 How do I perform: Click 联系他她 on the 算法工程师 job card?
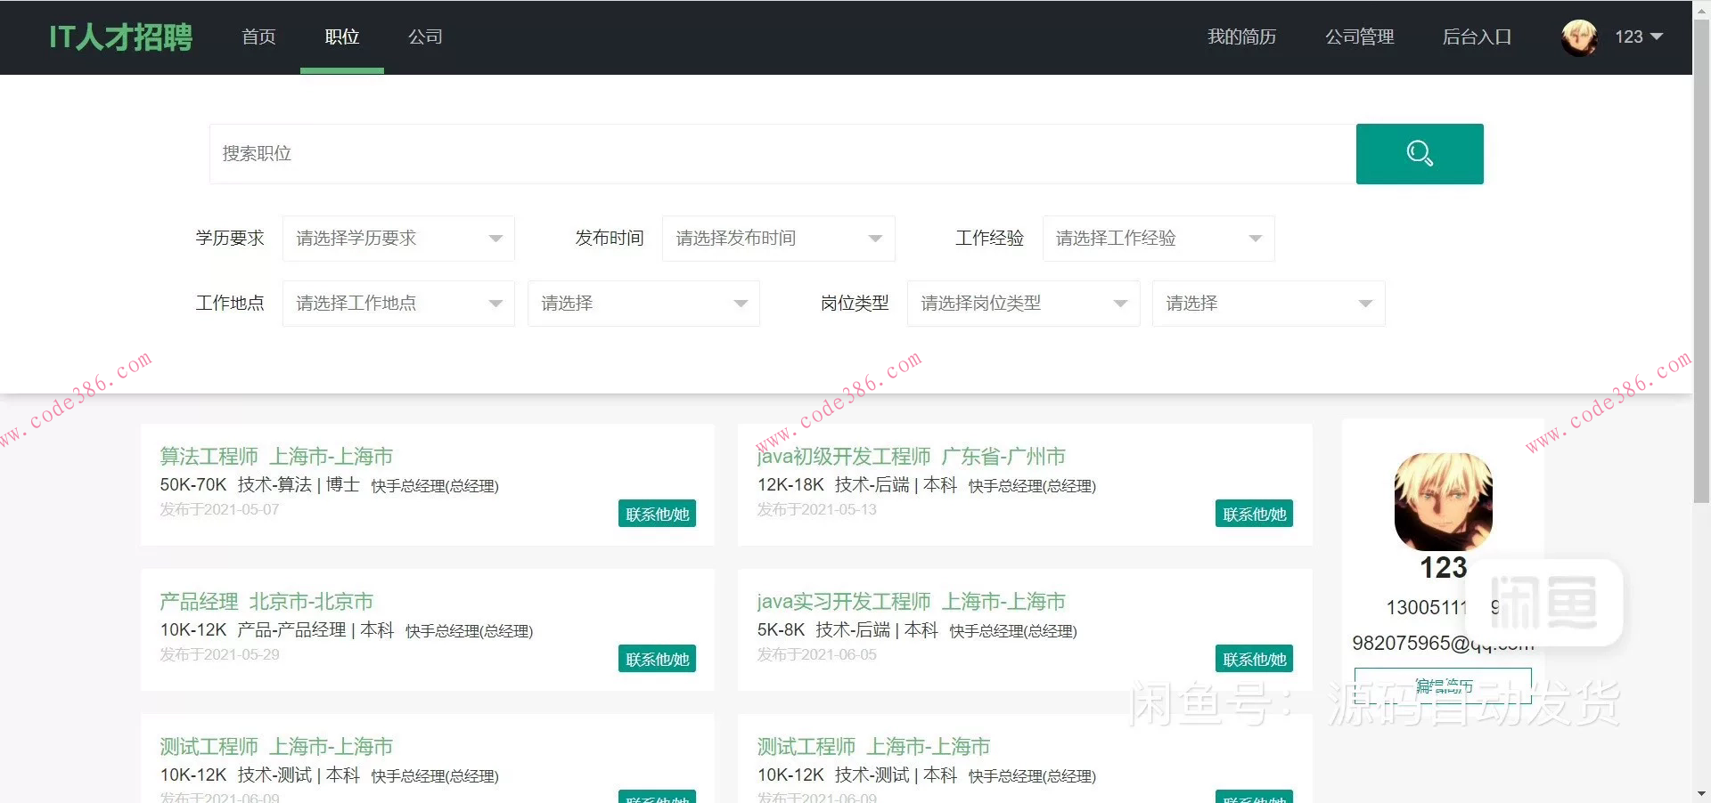657,514
